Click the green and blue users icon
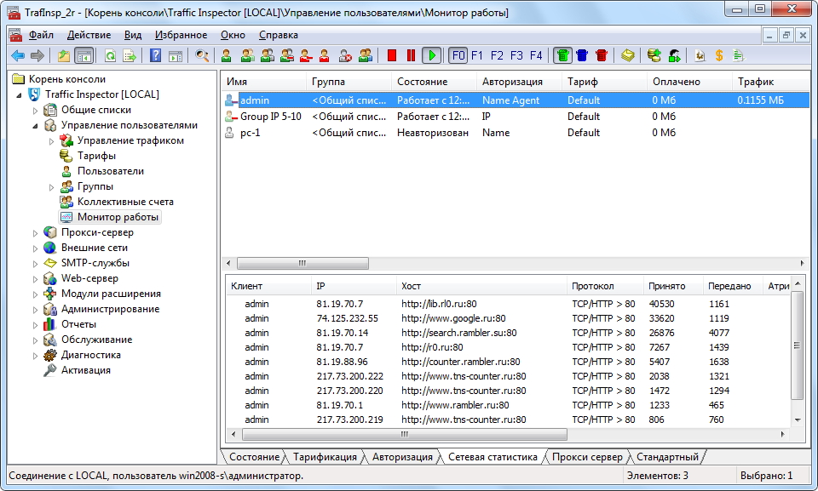This screenshot has width=818, height=491. pyautogui.click(x=366, y=55)
